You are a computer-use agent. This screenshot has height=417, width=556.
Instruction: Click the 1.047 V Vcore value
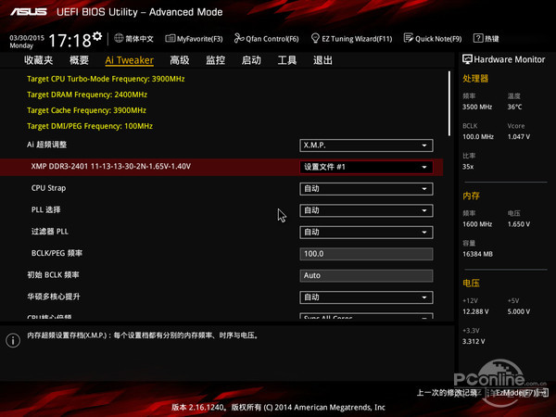pos(519,136)
